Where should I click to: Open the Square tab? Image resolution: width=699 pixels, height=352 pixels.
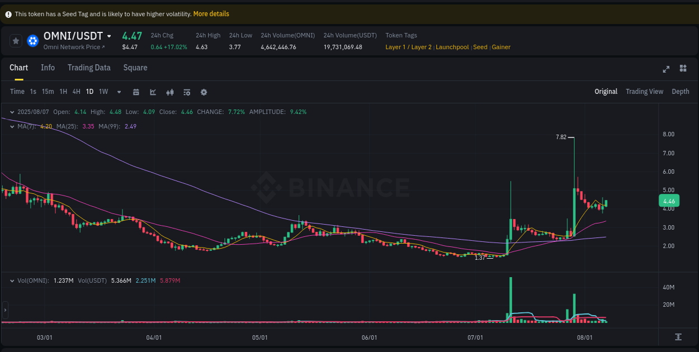click(135, 68)
